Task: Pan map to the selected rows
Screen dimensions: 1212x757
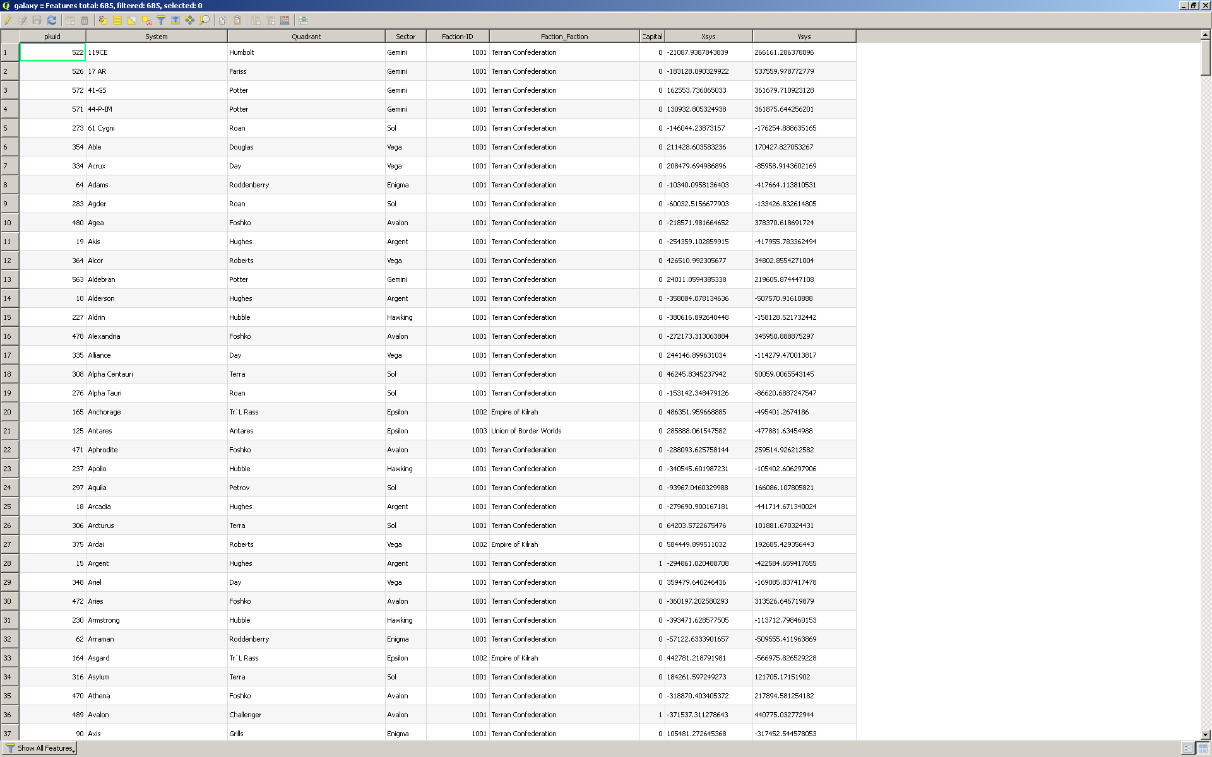Action: (x=190, y=20)
